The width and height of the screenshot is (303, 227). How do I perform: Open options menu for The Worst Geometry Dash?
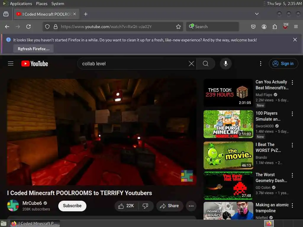292,175
